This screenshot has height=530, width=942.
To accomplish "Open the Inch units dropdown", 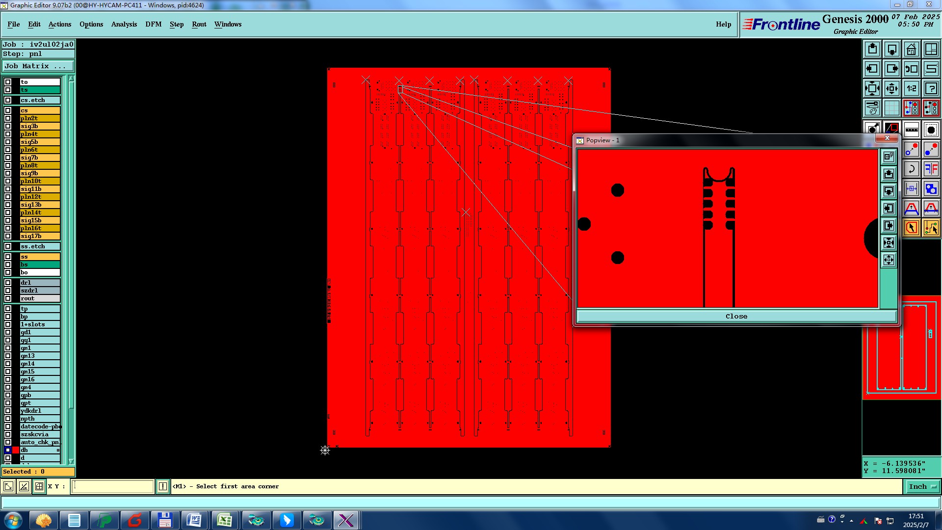I will pos(922,486).
